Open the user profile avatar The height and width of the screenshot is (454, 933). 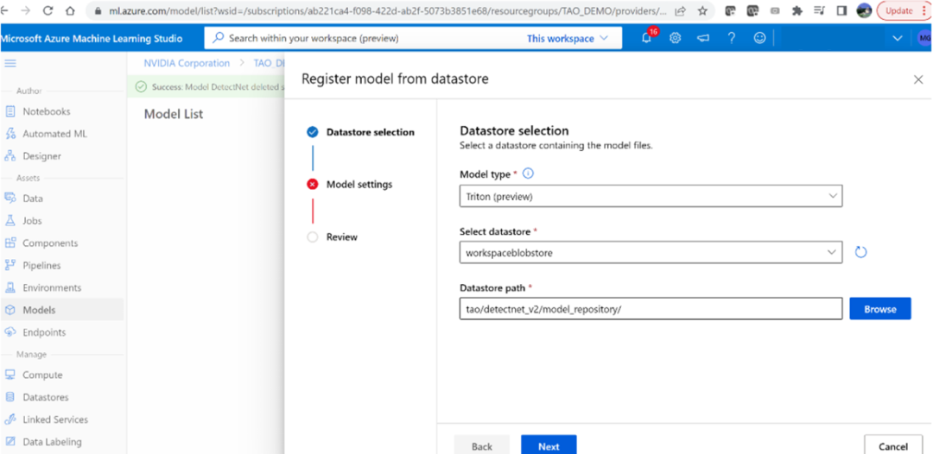click(x=923, y=38)
